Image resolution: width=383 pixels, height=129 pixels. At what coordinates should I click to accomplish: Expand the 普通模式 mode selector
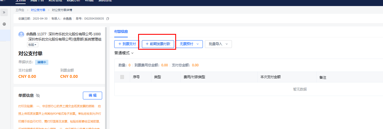[124, 53]
